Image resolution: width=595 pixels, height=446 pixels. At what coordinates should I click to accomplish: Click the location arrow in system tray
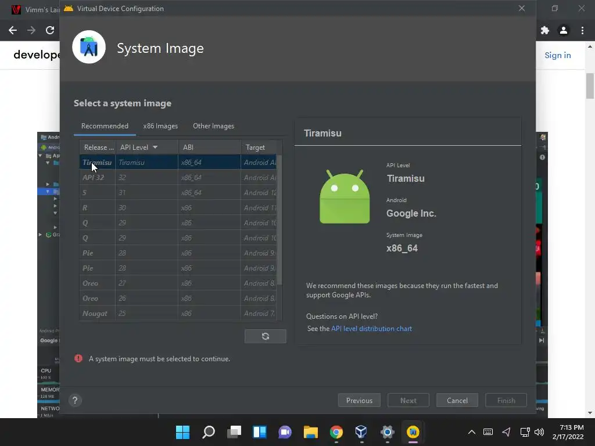(506, 432)
